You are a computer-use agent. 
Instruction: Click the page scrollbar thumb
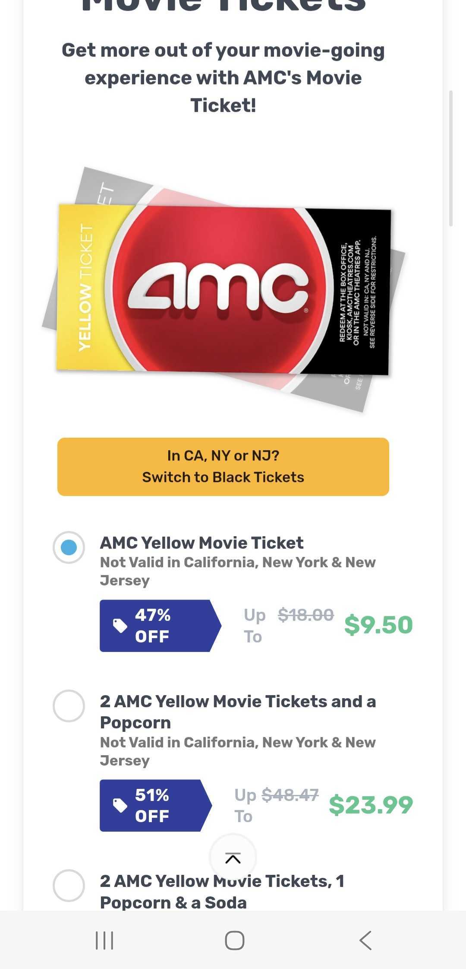[451, 159]
